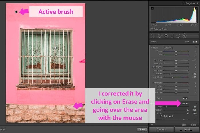Click the Previous button

tap(161, 129)
